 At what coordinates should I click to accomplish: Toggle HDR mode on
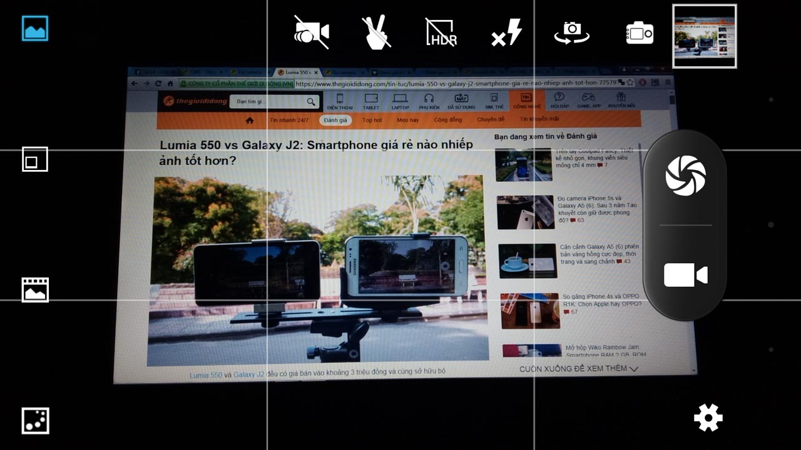click(x=440, y=34)
